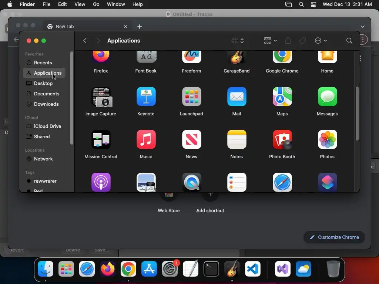Open System Settings from the Dock
This screenshot has height=284, width=379.
coord(170,269)
